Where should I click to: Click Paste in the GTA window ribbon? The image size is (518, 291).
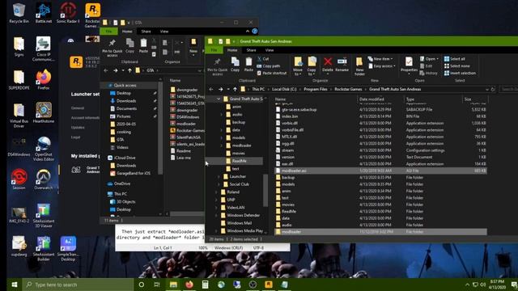(x=143, y=45)
